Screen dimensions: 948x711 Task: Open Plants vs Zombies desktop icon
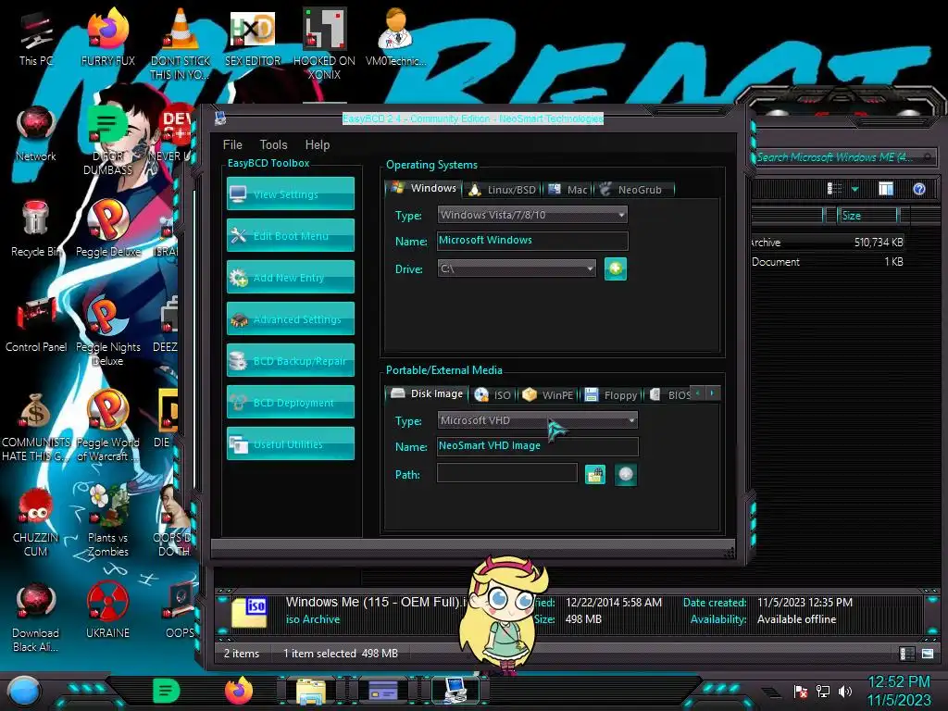click(108, 521)
